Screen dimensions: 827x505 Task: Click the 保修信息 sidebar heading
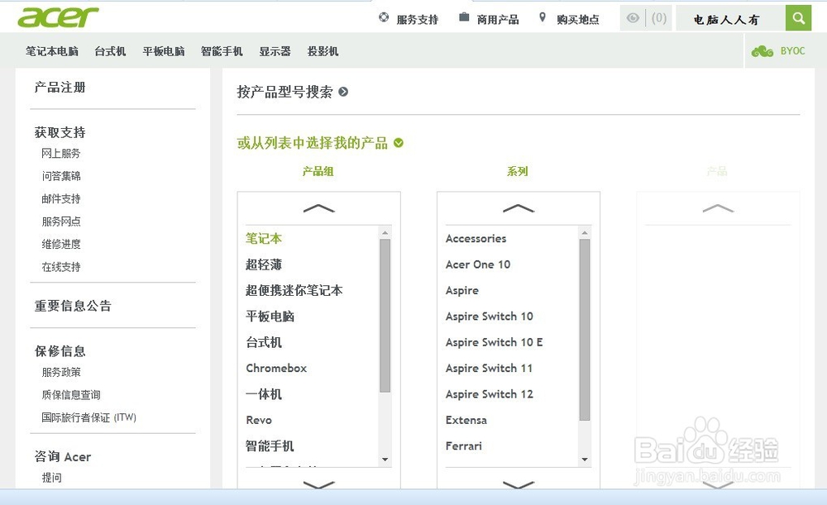[x=60, y=350]
